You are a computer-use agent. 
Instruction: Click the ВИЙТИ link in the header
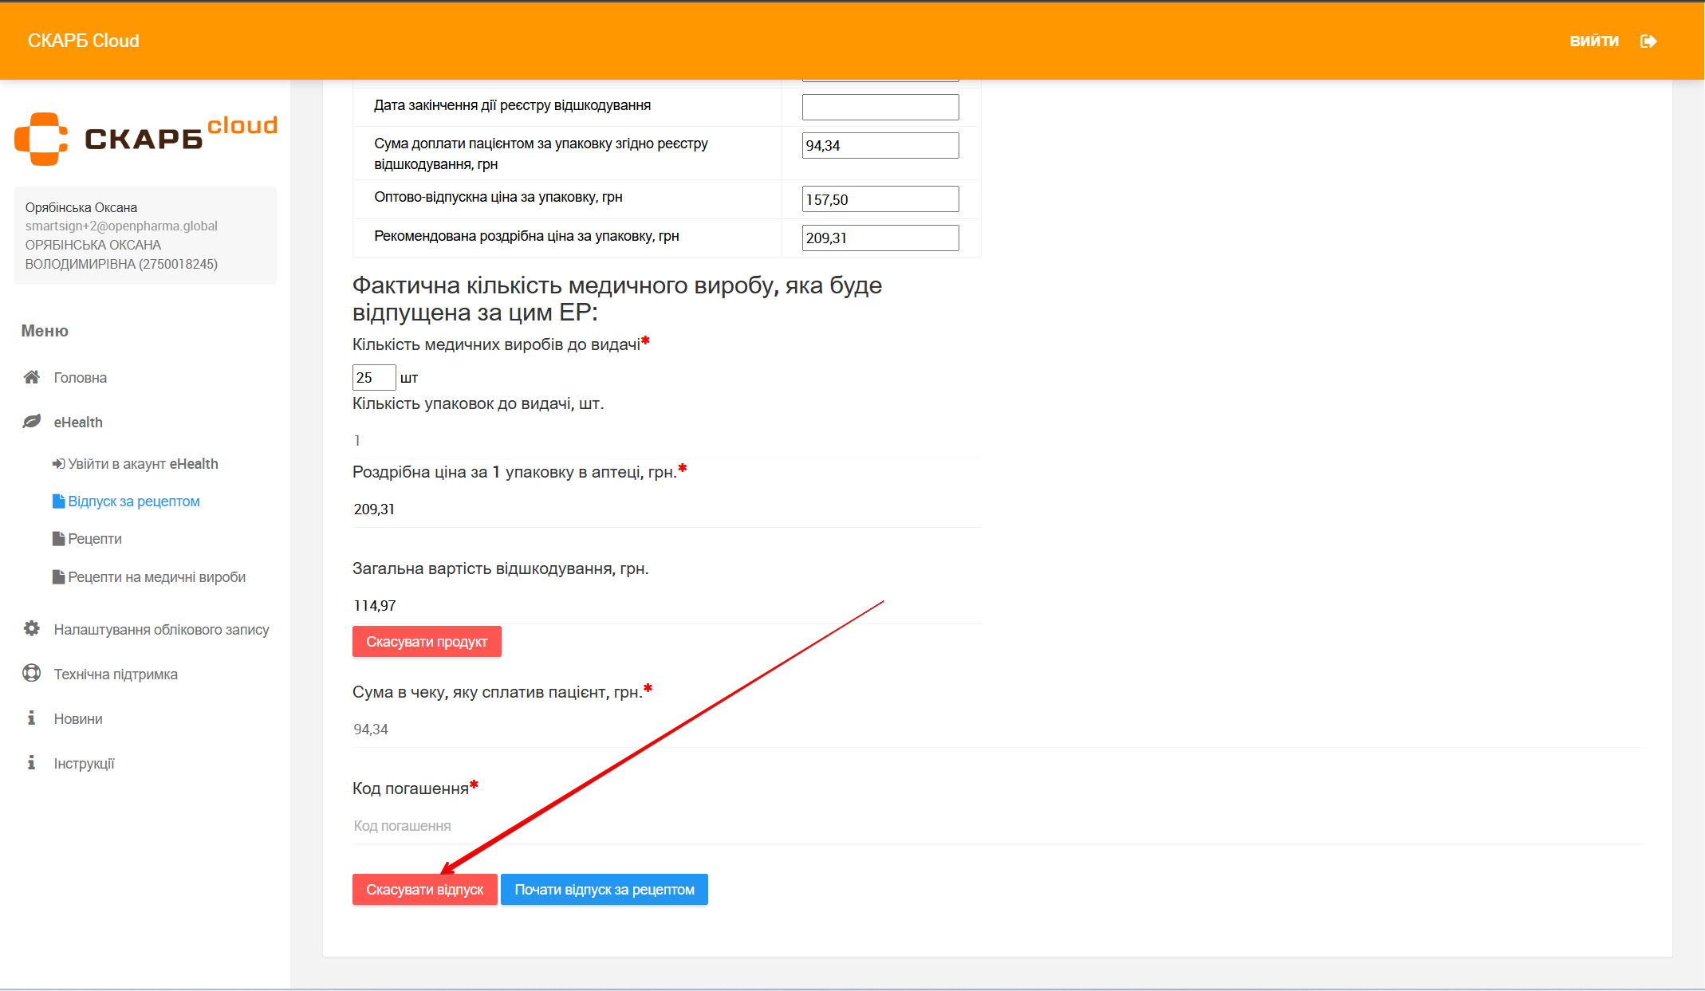click(1593, 41)
